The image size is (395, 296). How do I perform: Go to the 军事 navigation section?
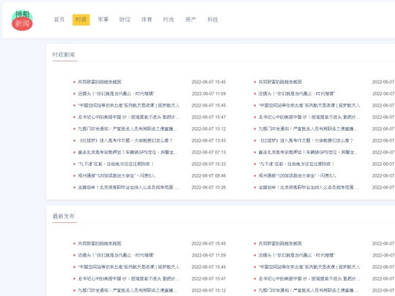103,20
